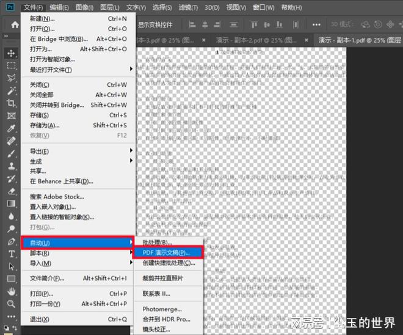Click the swap foreground/background colors icon

15,328
